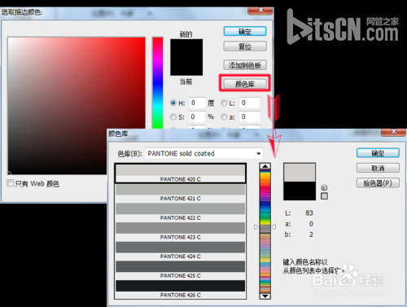407x307 pixels.
Task: Click the S percent input field
Action: click(x=197, y=116)
